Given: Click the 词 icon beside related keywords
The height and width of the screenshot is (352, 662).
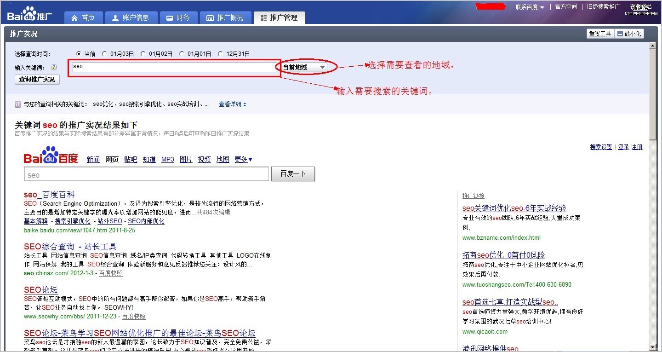Looking at the screenshot, I should (x=18, y=104).
